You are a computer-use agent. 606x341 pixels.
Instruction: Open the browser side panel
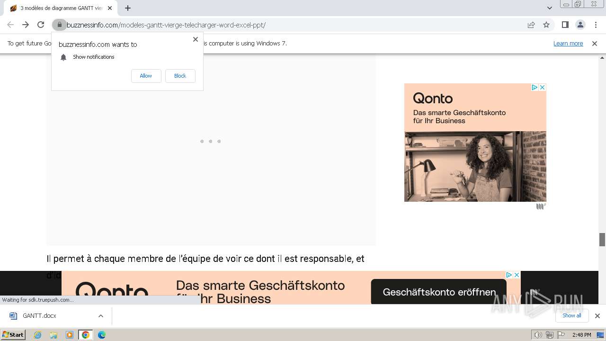point(565,25)
